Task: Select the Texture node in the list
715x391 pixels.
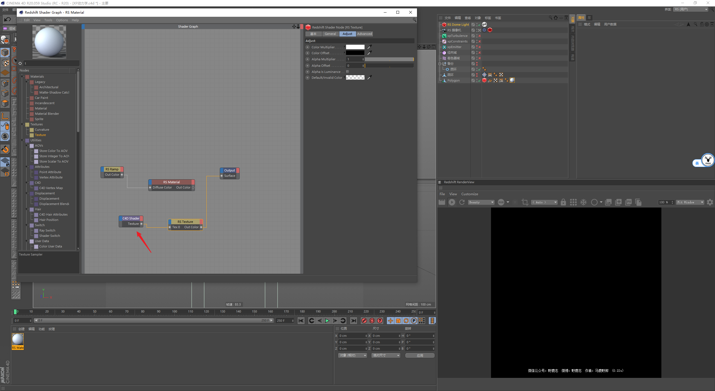Action: 40,135
